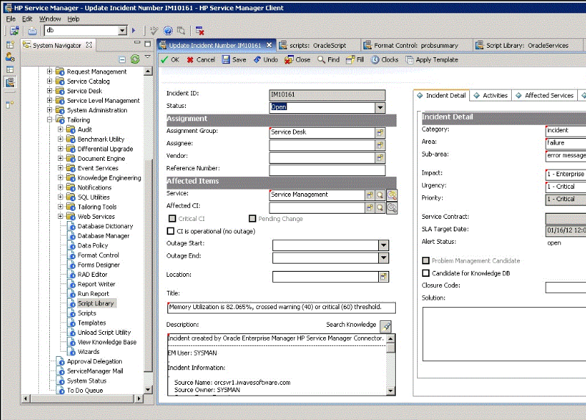Open the Help menu

coord(73,18)
